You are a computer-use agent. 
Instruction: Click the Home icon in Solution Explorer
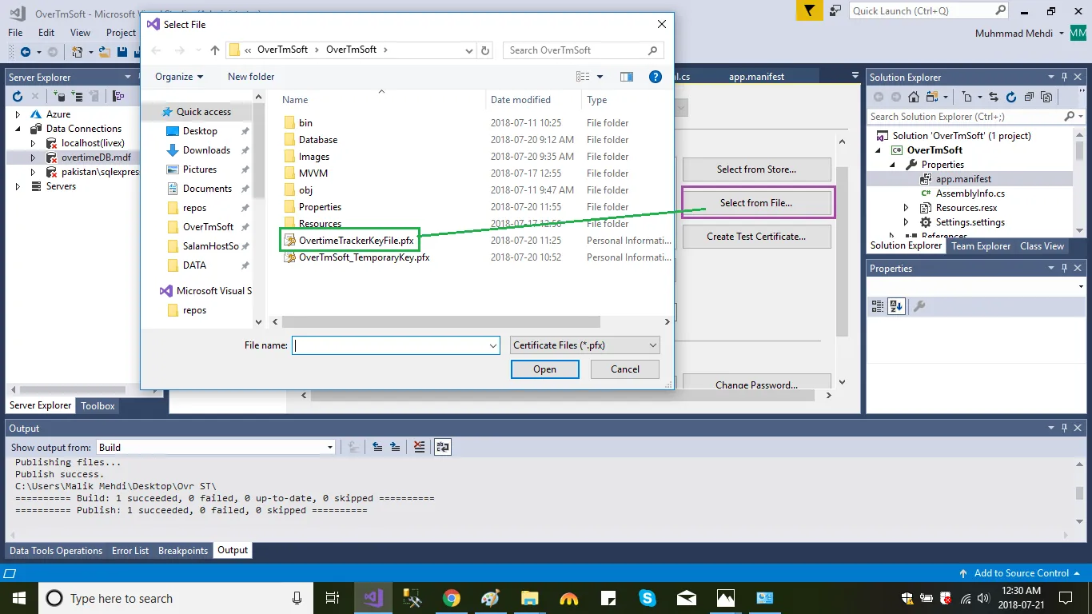914,97
